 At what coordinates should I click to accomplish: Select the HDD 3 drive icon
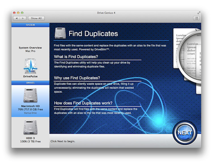[x=30, y=127]
